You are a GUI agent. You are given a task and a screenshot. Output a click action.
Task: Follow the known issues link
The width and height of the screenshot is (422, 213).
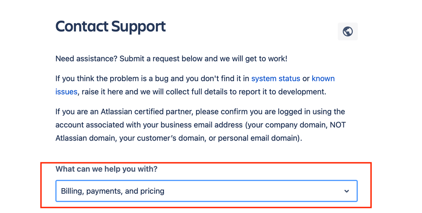pyautogui.click(x=323, y=79)
